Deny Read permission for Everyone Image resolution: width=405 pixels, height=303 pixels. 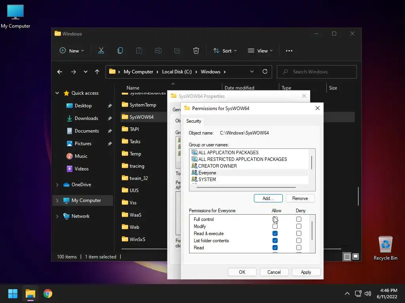click(x=299, y=248)
